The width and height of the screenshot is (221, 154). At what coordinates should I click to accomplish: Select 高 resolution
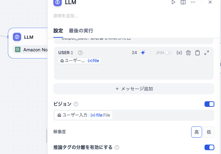click(196, 132)
